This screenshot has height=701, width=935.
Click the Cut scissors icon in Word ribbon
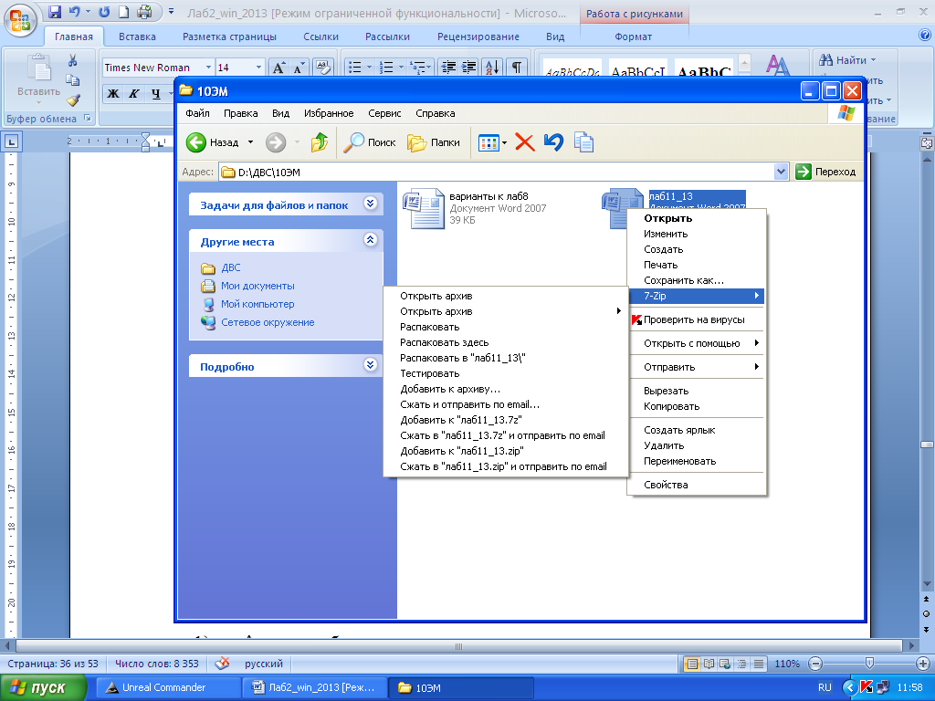(72, 60)
